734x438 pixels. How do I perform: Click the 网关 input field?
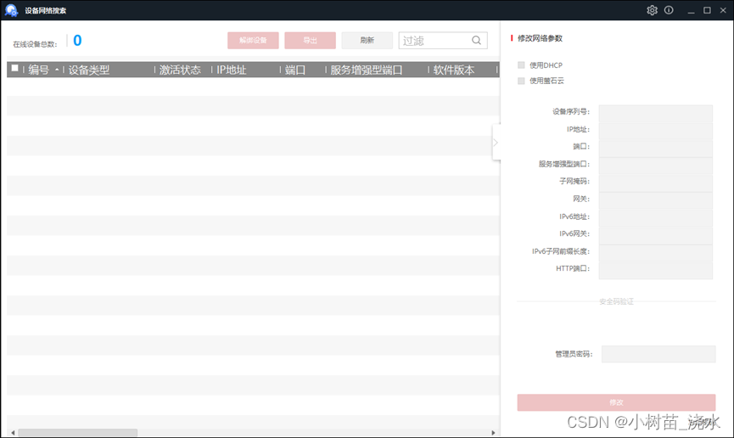[x=655, y=200]
